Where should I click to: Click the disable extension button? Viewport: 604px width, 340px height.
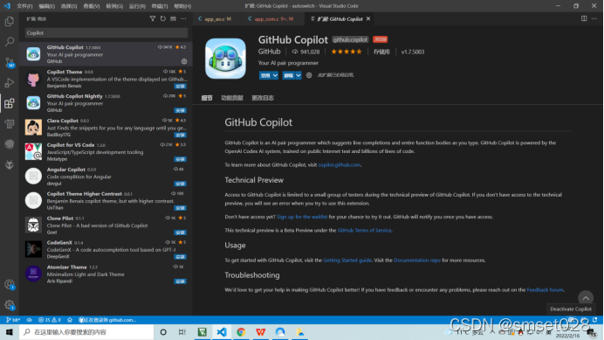(265, 75)
